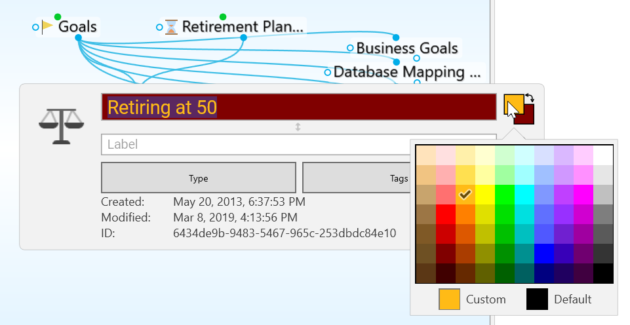Click the hourglass icon on Retirement Plan

[171, 27]
